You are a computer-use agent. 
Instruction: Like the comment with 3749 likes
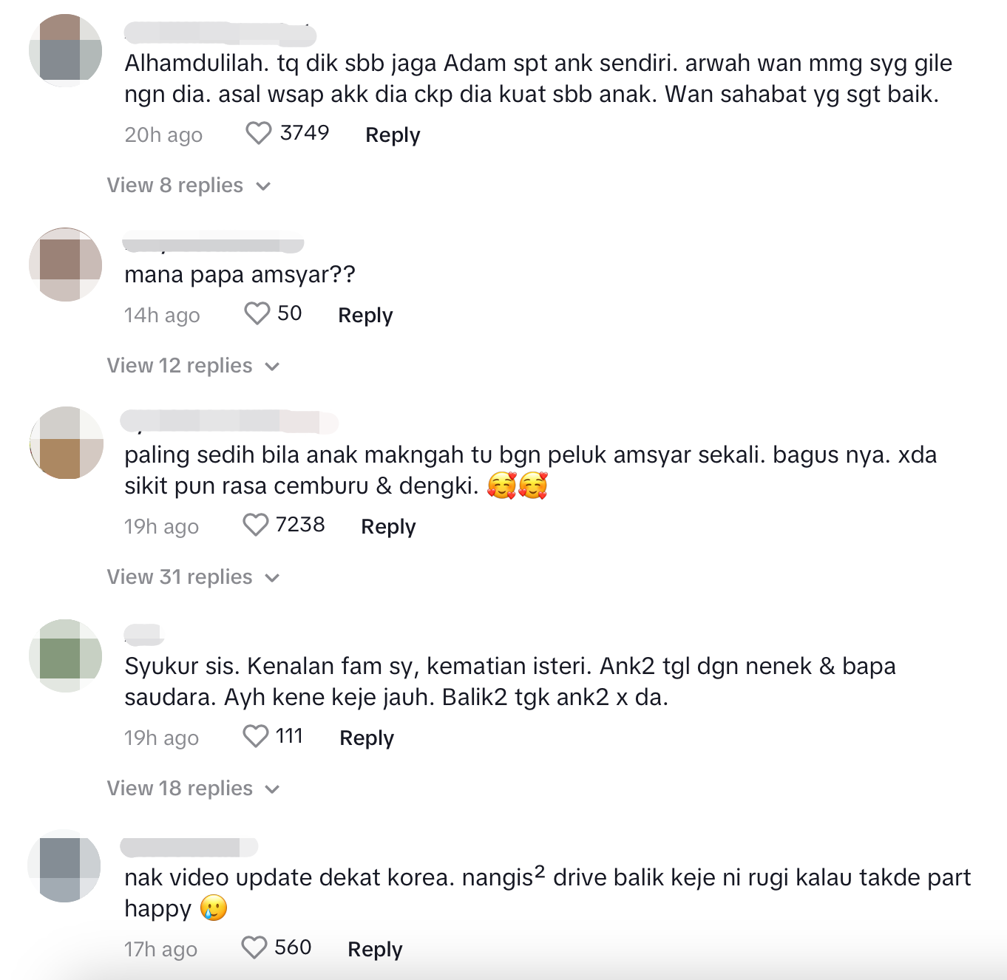[258, 133]
